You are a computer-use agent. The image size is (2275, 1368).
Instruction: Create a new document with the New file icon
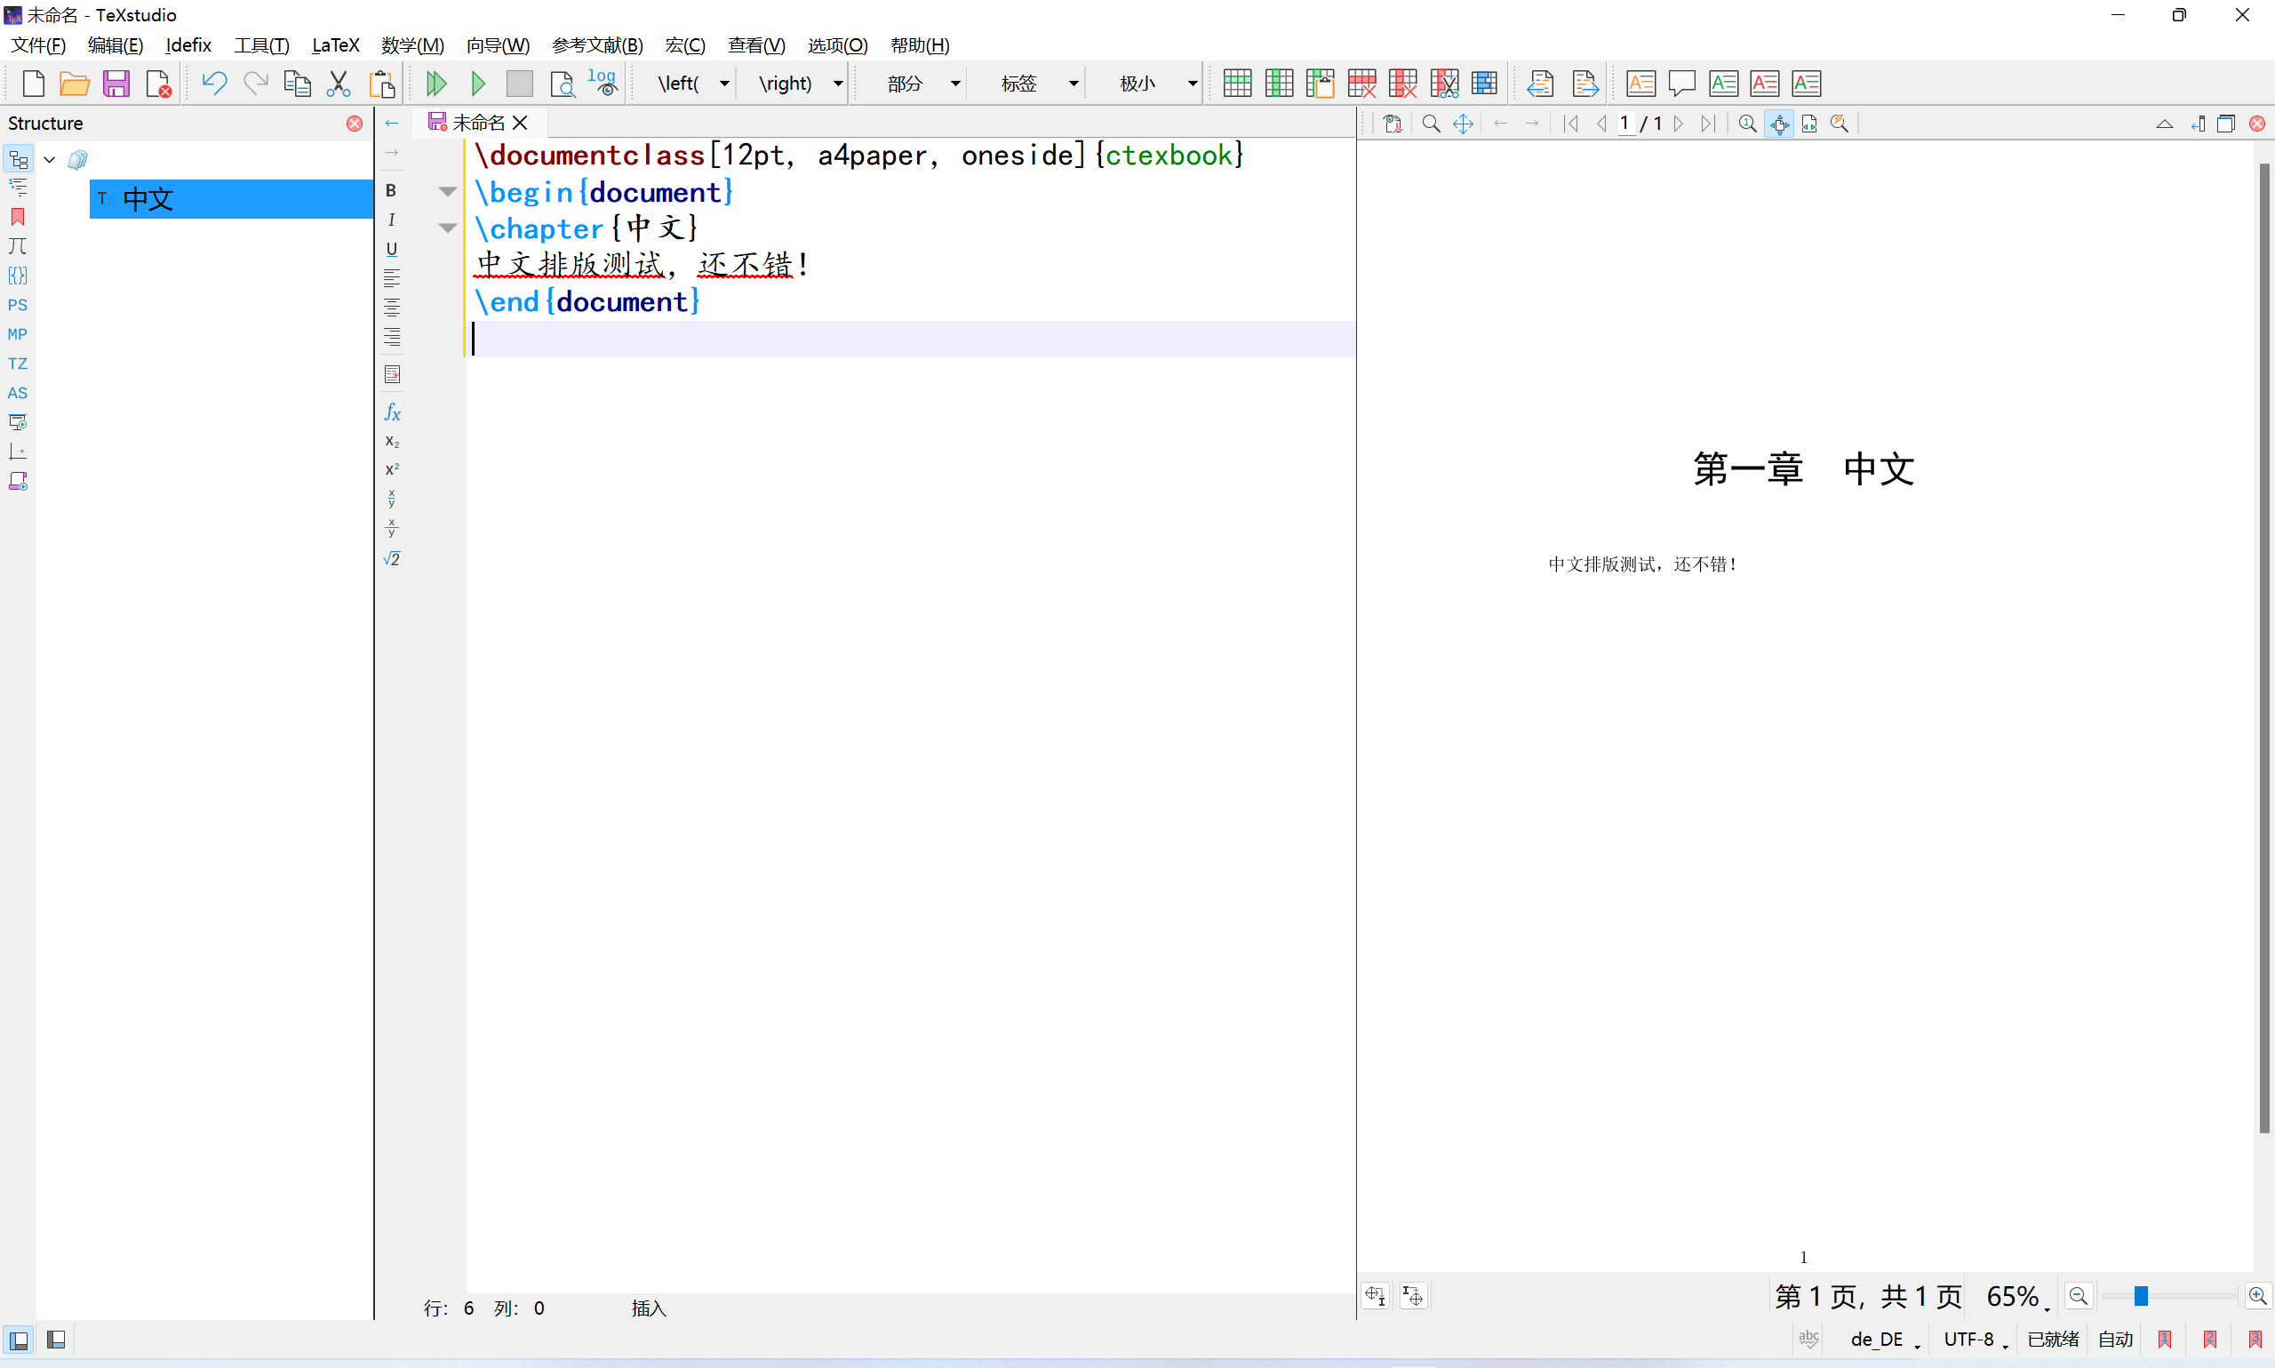pyautogui.click(x=33, y=83)
